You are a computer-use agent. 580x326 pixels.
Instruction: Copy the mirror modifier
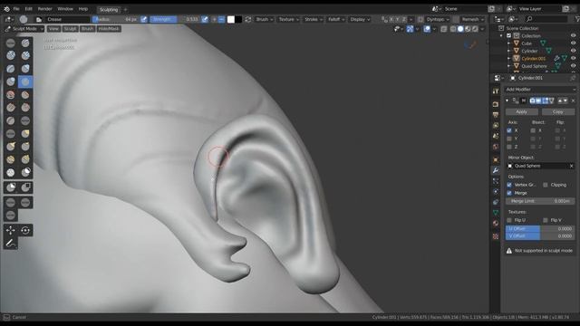558,111
